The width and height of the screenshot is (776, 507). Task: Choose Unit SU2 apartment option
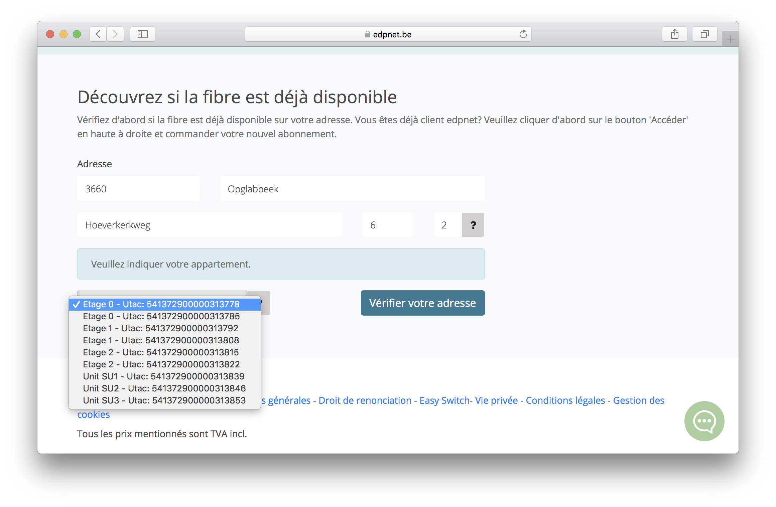164,388
